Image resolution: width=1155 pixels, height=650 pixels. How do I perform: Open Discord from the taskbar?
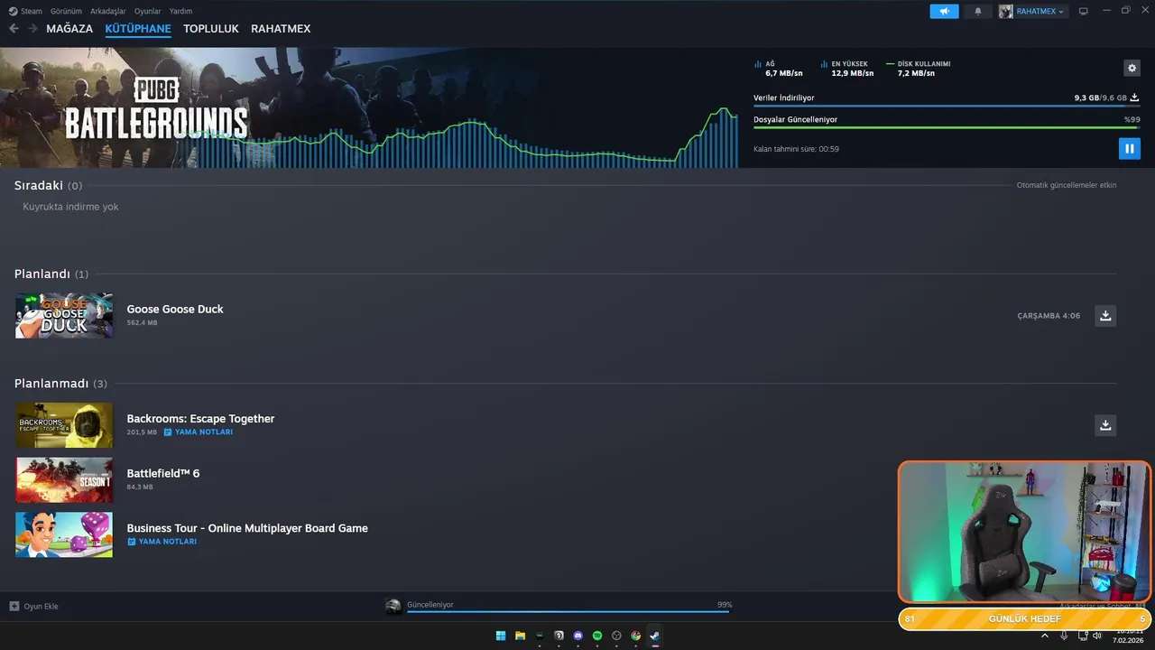pyautogui.click(x=578, y=636)
